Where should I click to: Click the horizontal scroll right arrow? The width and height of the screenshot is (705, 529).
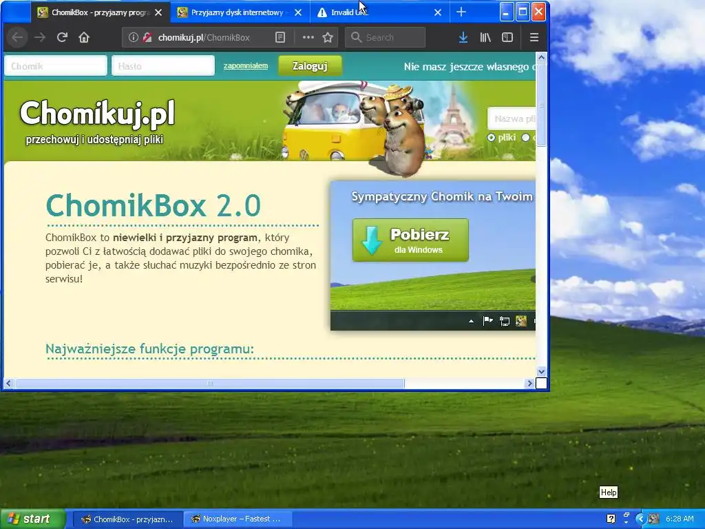click(x=529, y=383)
